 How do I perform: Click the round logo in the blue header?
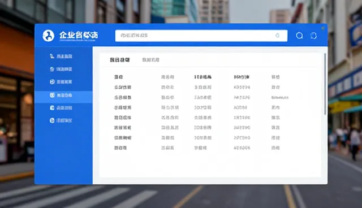(x=49, y=36)
